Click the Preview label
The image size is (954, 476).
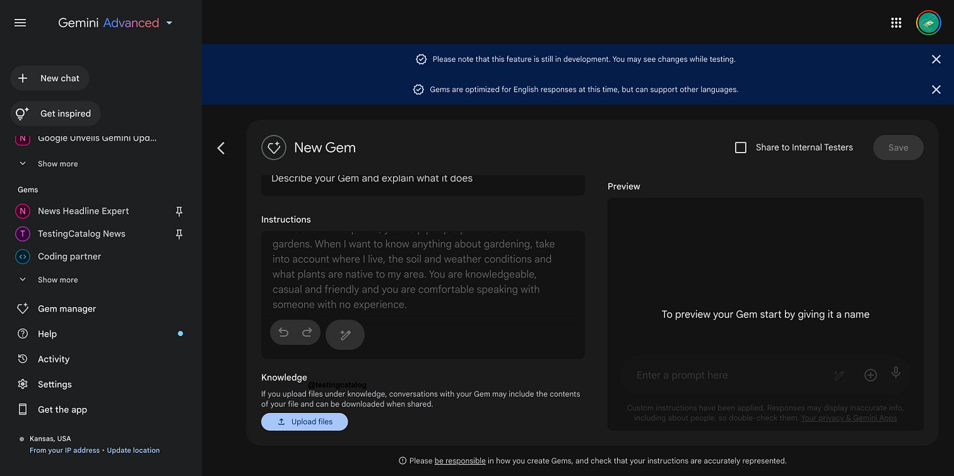click(x=624, y=187)
